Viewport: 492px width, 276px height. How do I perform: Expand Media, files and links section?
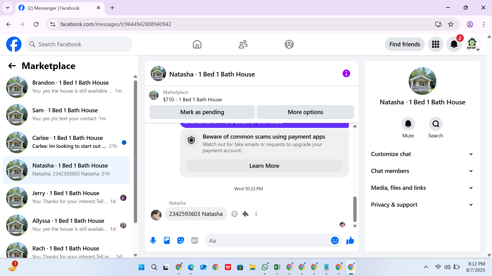pyautogui.click(x=422, y=188)
